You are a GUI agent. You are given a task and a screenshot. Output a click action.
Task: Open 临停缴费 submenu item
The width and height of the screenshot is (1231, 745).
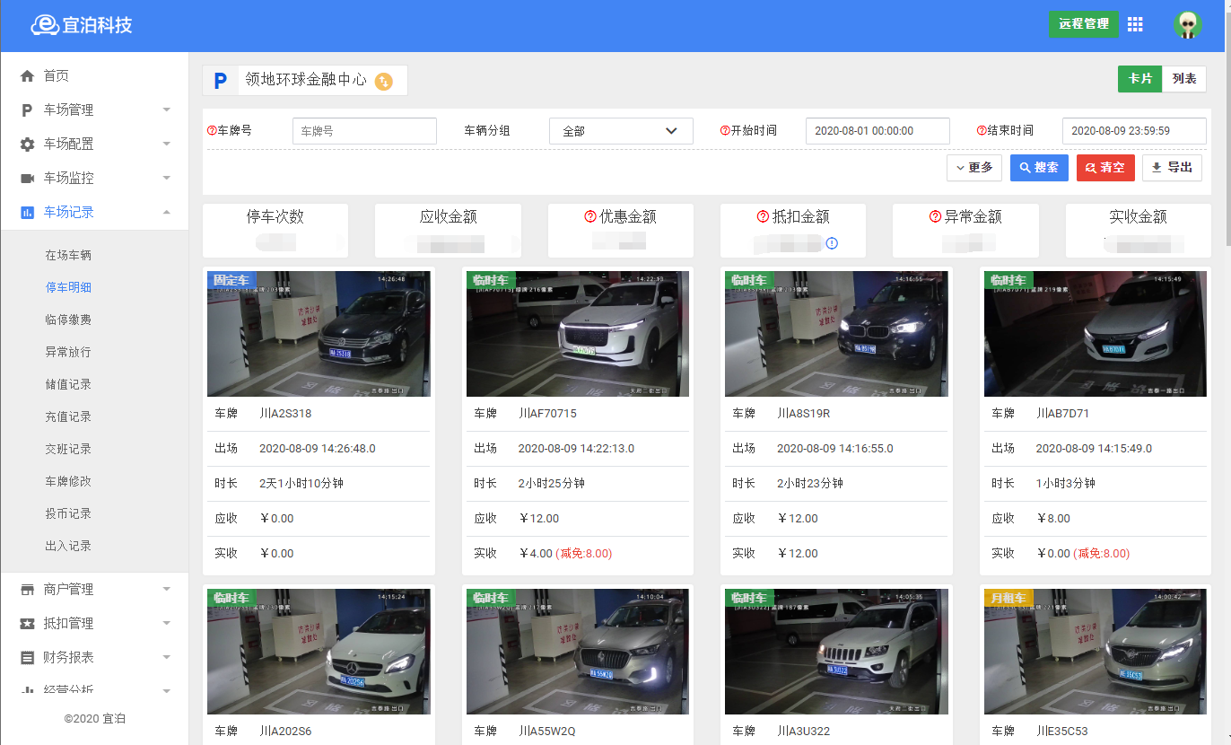(x=68, y=320)
